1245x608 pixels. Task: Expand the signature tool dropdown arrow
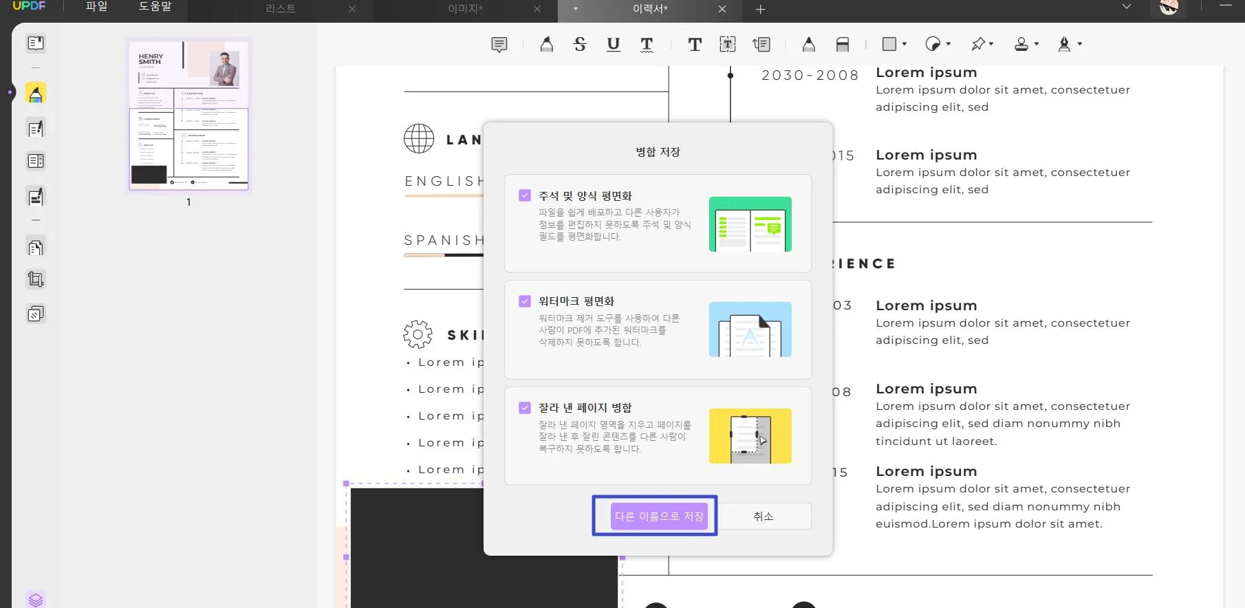pos(1080,44)
